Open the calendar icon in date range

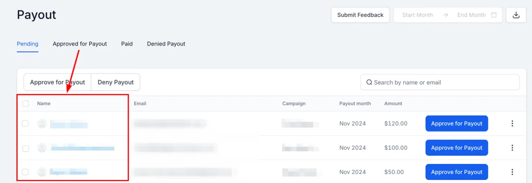(494, 15)
